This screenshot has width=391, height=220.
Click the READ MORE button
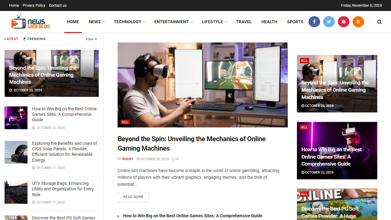[133, 197]
